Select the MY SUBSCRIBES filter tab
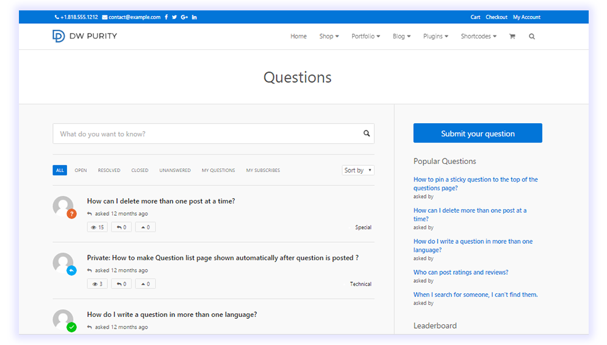The height and width of the screenshot is (345, 607). point(263,170)
